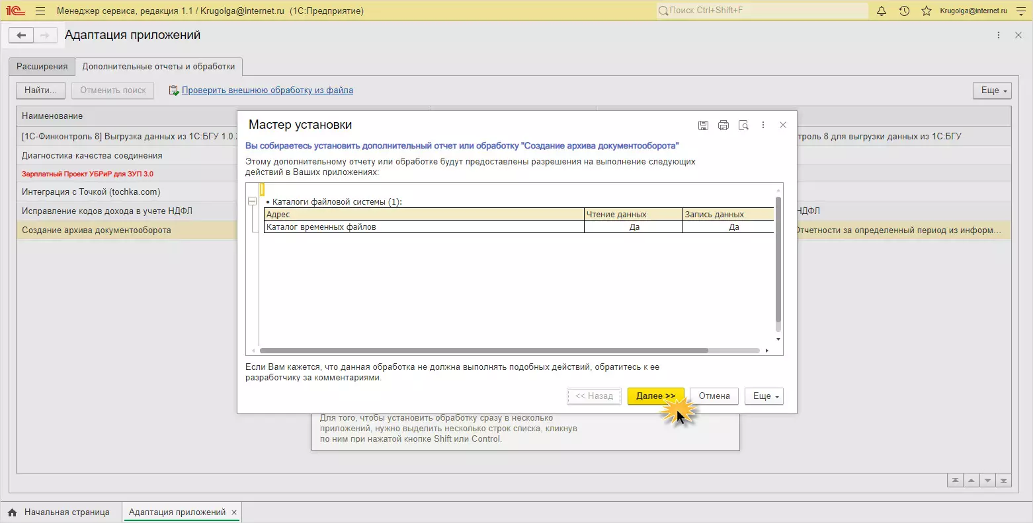Viewport: 1033px width, 523px height.
Task: Select Диагностика качества соединения row
Action: click(92, 156)
